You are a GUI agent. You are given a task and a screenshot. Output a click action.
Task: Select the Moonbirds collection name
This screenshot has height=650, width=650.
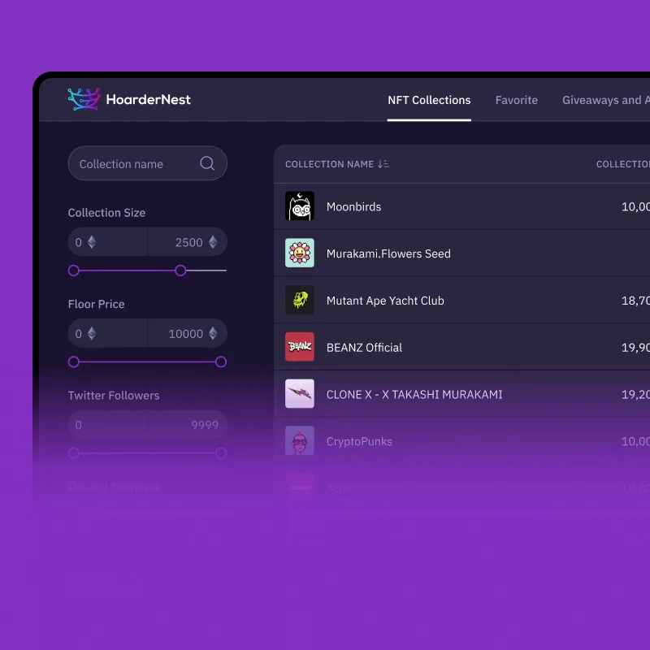[x=353, y=207]
